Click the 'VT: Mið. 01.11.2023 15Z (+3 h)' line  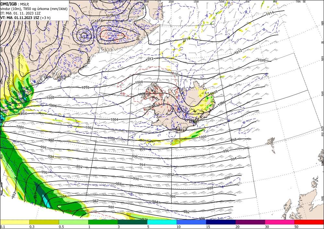(25, 18)
